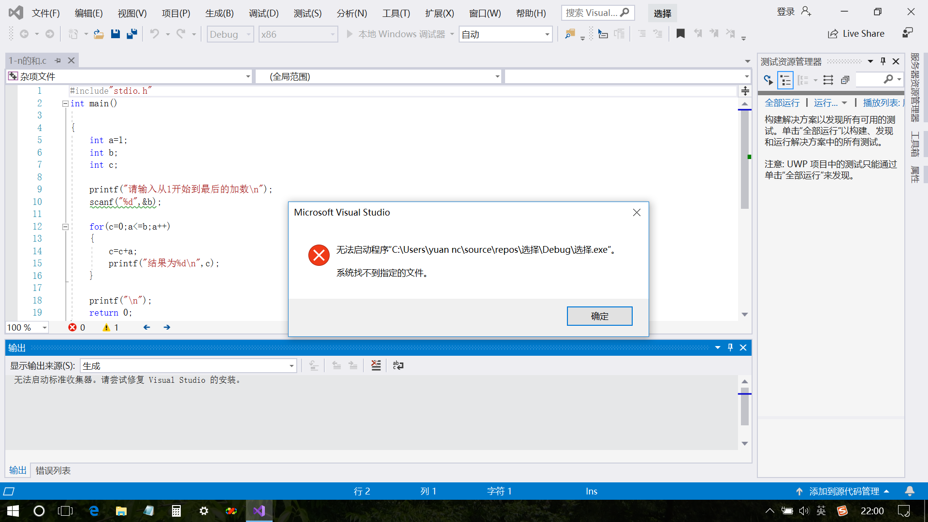This screenshot has width=928, height=522.
Task: Open the 文件(F) menu
Action: [46, 13]
